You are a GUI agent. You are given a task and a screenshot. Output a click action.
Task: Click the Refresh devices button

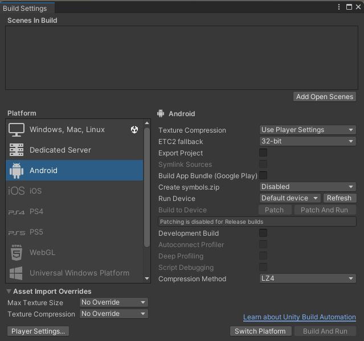(339, 198)
